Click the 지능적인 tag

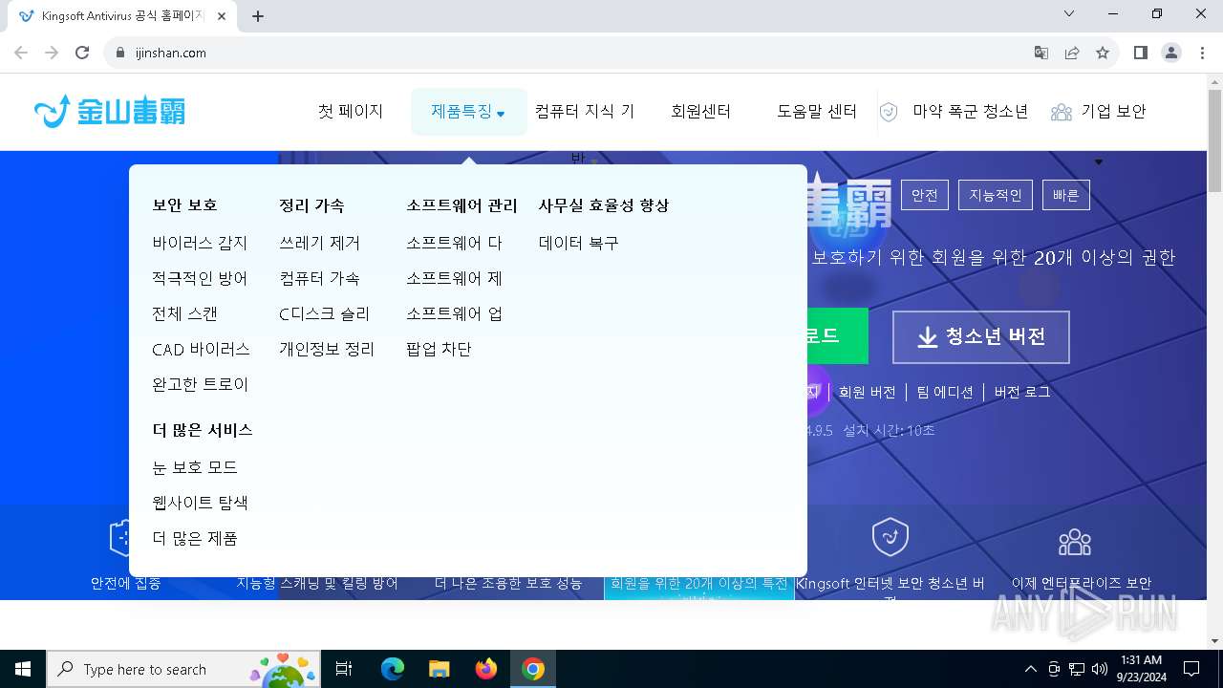[x=996, y=195]
